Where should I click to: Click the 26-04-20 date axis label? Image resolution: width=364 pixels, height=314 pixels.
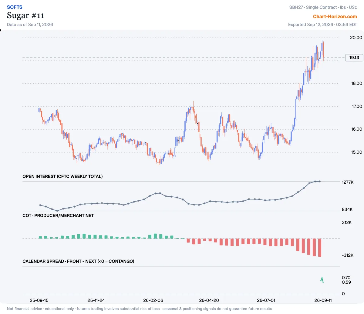tap(209, 300)
